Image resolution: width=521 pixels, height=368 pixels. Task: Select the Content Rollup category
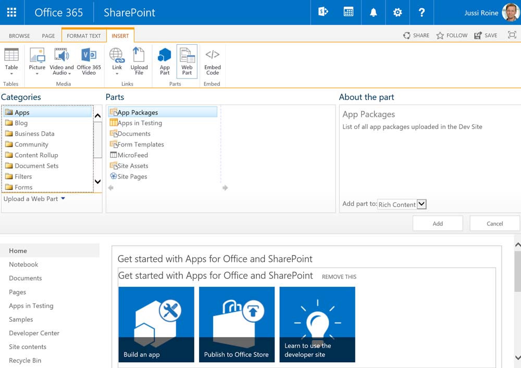[36, 155]
